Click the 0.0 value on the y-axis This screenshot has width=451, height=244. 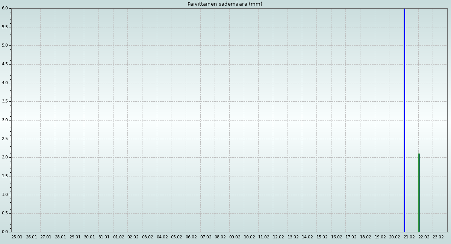(5, 232)
